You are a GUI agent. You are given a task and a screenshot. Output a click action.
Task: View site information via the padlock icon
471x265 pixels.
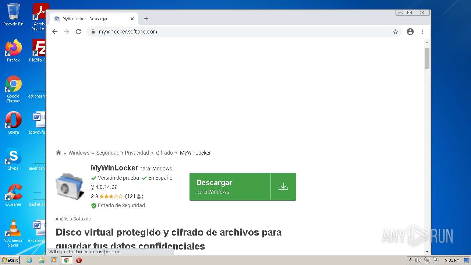coord(93,32)
